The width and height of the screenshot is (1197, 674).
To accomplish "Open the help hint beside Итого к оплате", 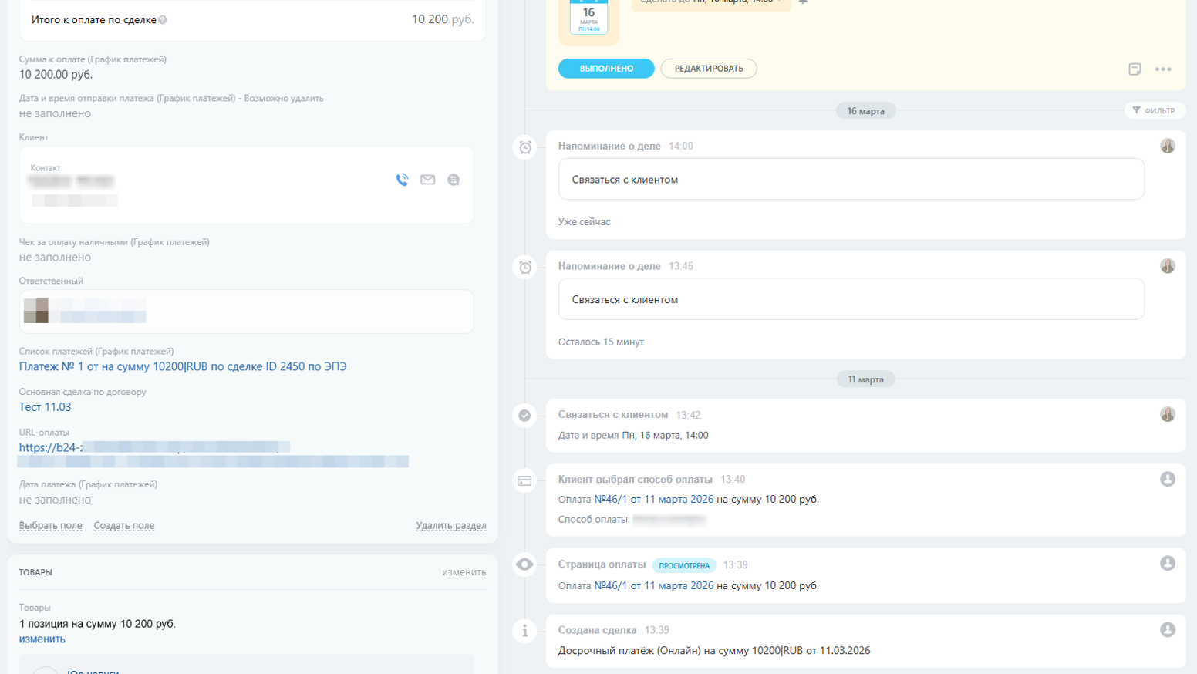I will [163, 20].
